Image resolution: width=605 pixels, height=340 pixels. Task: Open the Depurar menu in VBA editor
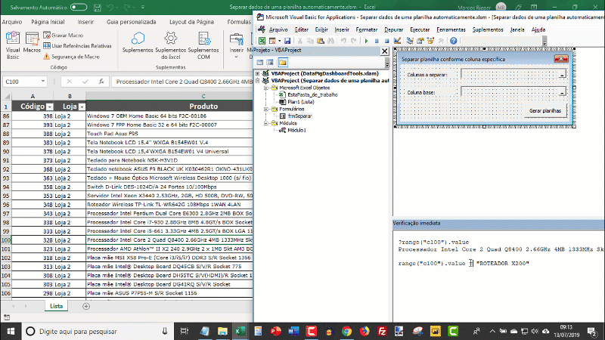pyautogui.click(x=393, y=29)
